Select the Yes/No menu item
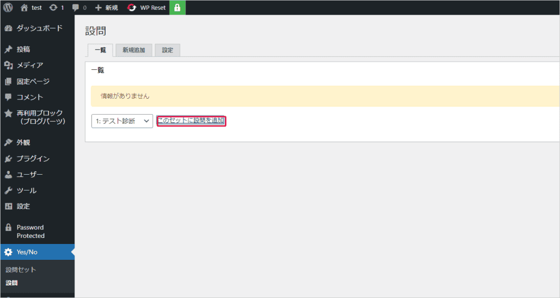Image resolution: width=560 pixels, height=298 pixels. [x=38, y=252]
